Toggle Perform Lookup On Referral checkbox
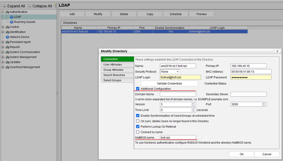283x161 pixels. (138, 126)
